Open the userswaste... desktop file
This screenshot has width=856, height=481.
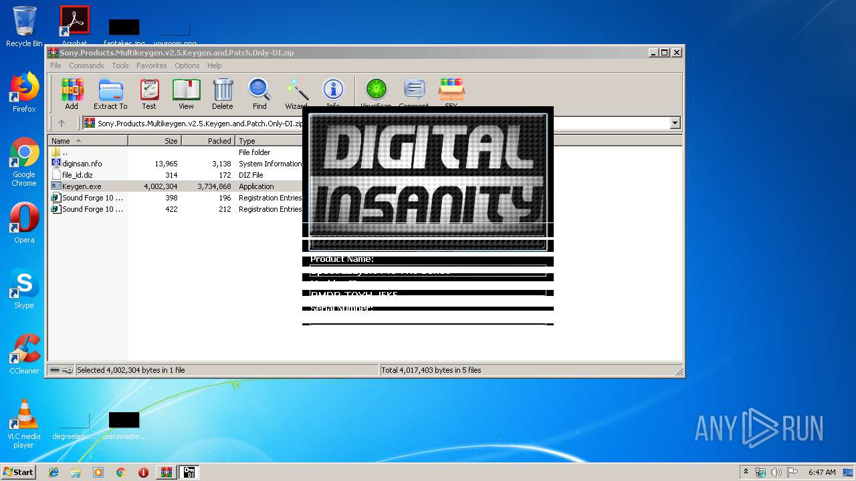[124, 425]
